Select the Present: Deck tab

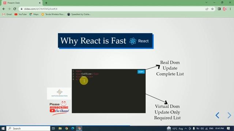pos(21,3)
